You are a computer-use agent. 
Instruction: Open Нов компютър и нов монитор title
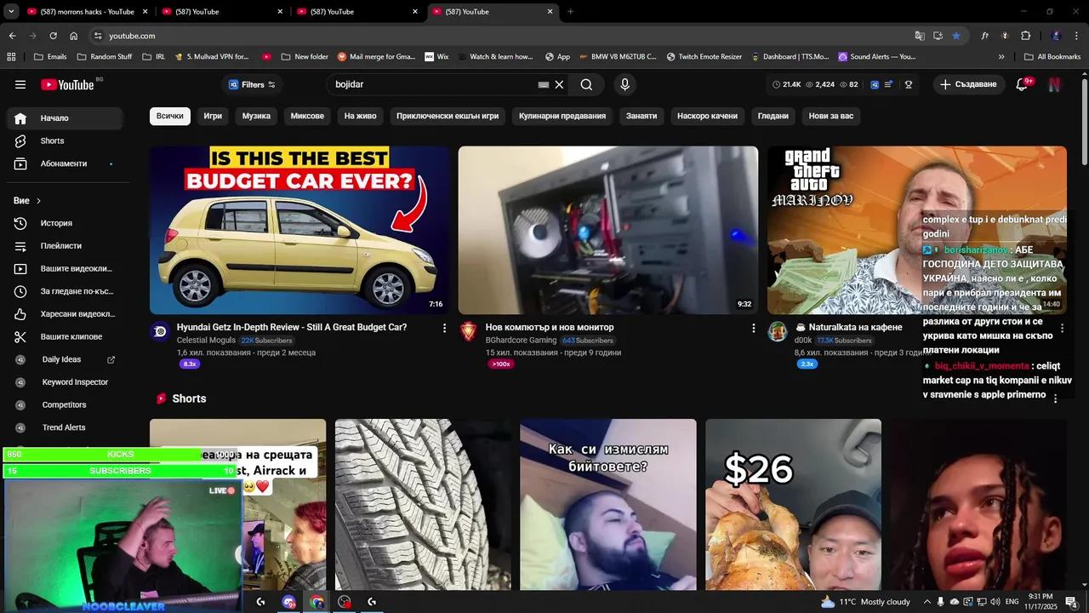point(550,328)
